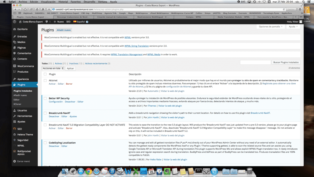Open the Apariencia sidebar menu
The image size is (314, 177).
(x=25, y=79)
